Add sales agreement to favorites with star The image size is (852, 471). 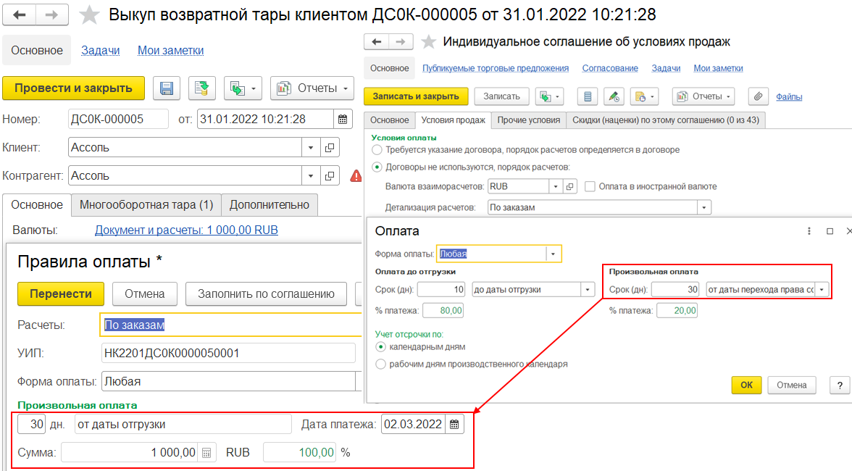(429, 42)
